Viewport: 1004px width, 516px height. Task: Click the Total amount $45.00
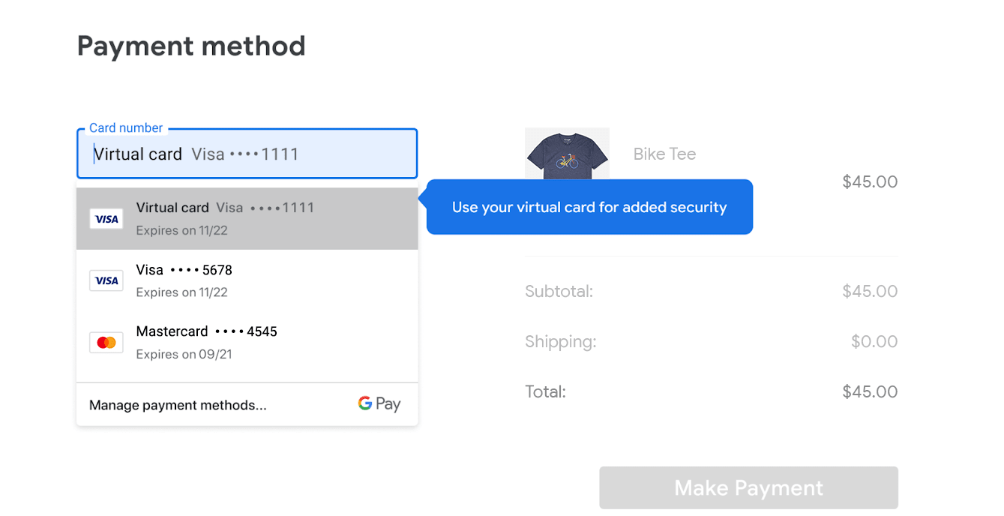(869, 391)
